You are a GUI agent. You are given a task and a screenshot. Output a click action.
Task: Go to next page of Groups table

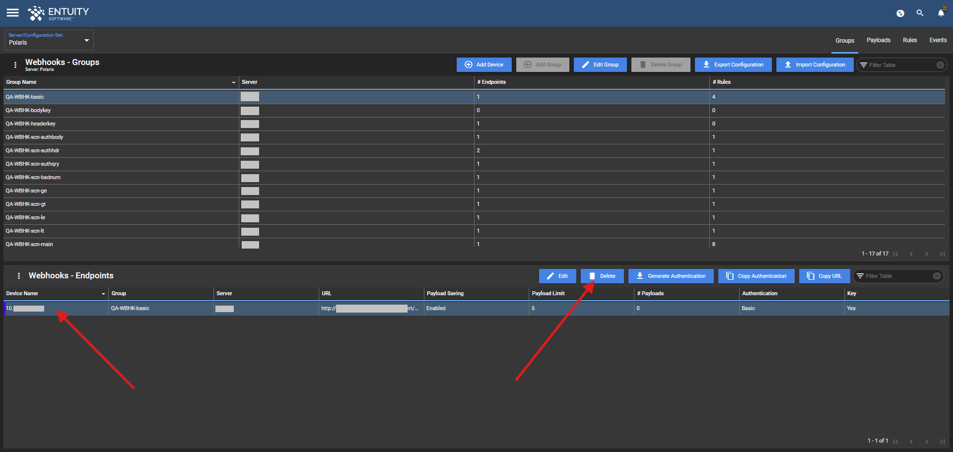click(x=927, y=254)
